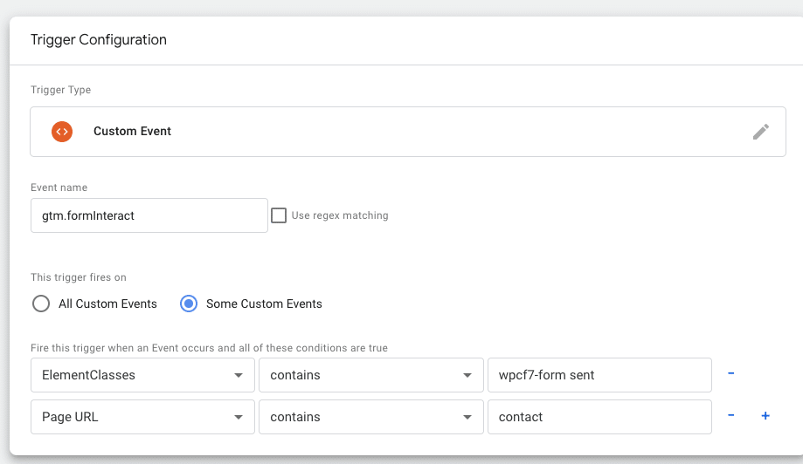Click the wpcf7-form sent value field
Viewport: 803px width, 464px height.
[599, 375]
